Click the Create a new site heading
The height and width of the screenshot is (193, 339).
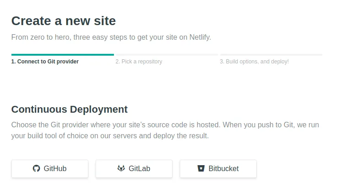(64, 21)
